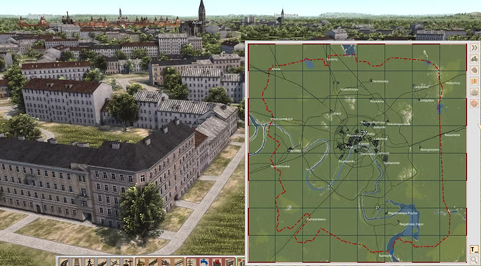Open the waste container menu

[230, 262]
